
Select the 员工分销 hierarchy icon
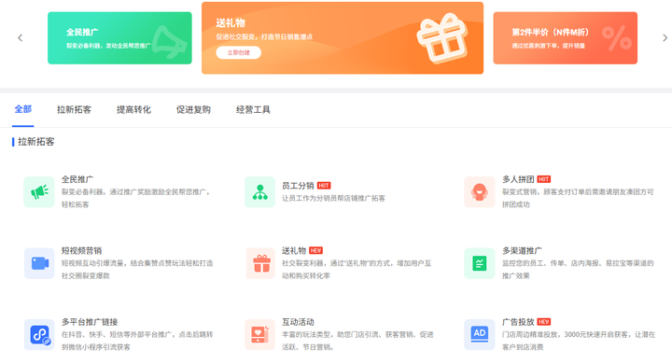[259, 192]
